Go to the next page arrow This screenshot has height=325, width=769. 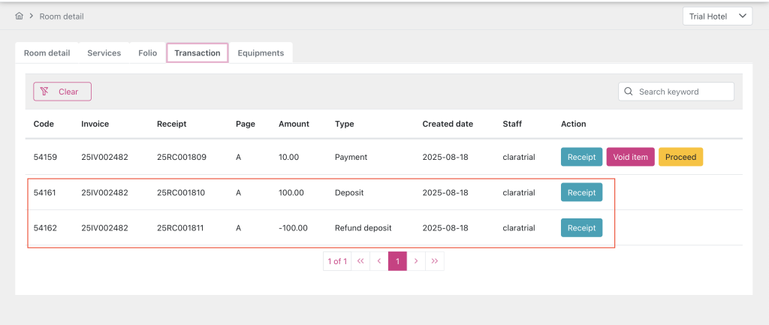pyautogui.click(x=416, y=261)
